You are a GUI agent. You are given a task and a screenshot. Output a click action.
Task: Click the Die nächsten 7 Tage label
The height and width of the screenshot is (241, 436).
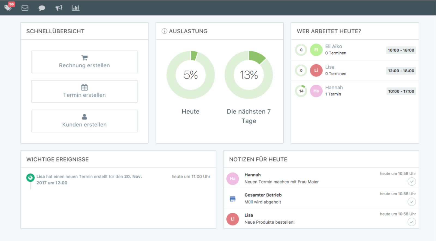249,116
